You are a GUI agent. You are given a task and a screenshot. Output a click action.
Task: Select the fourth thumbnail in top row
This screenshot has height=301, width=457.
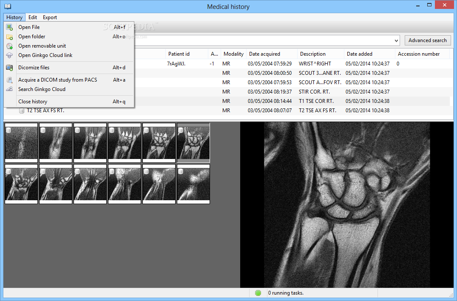tap(125, 143)
